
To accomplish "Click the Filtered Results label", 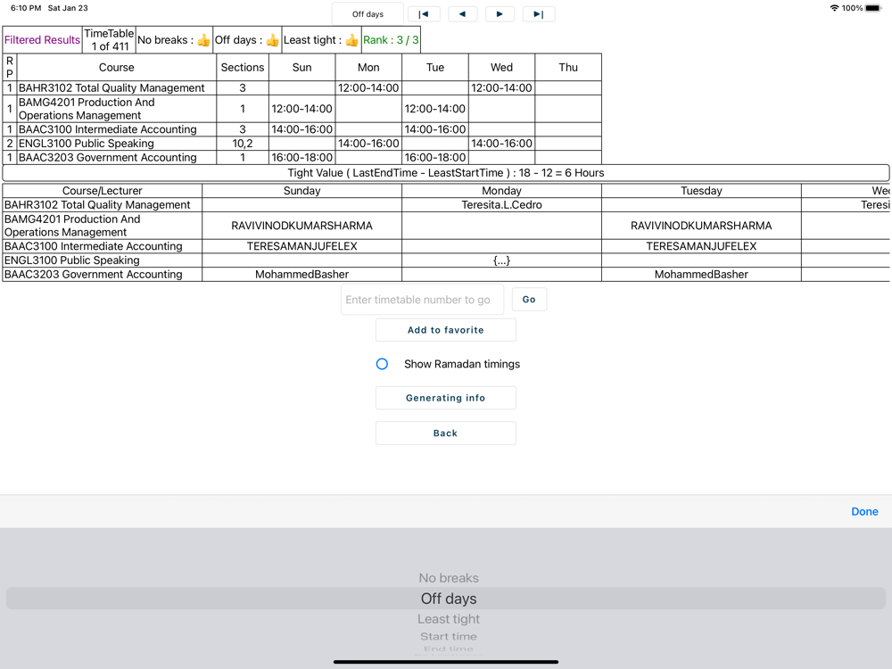I will (42, 40).
